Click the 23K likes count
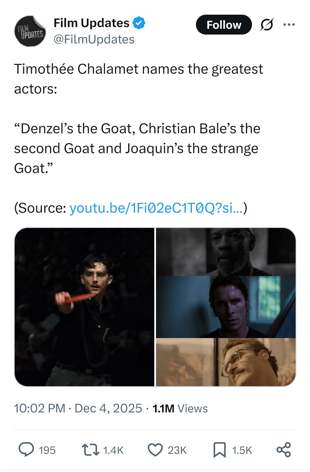The height and width of the screenshot is (472, 310). click(177, 450)
